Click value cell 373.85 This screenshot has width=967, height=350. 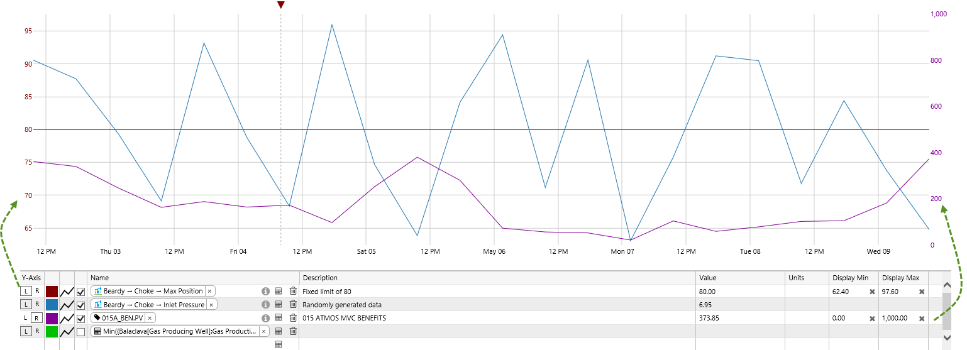click(740, 318)
